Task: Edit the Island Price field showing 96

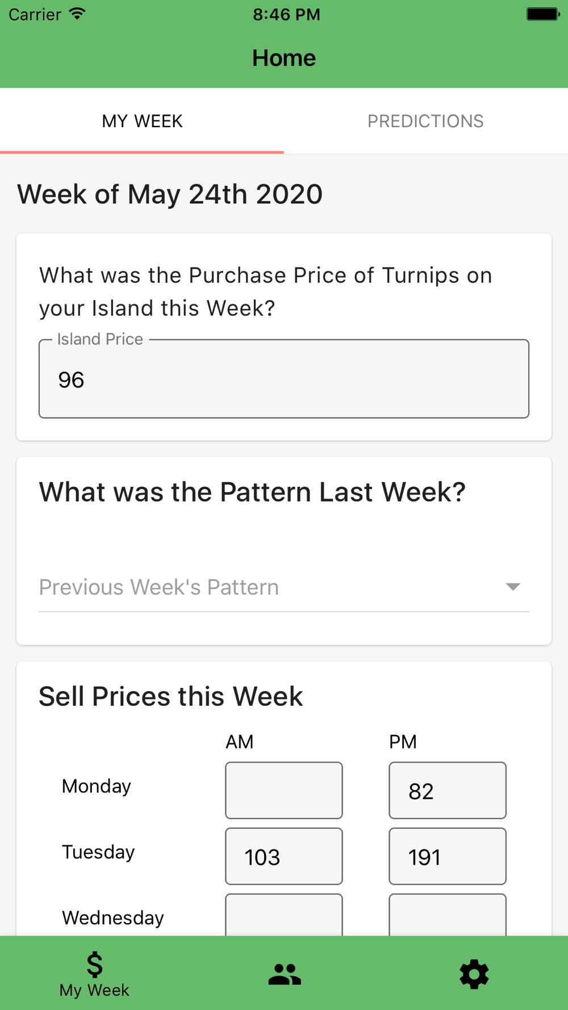Action: [x=284, y=379]
